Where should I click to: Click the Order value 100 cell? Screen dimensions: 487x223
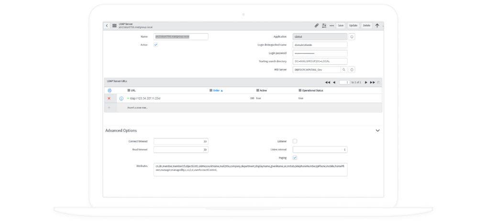[252, 98]
